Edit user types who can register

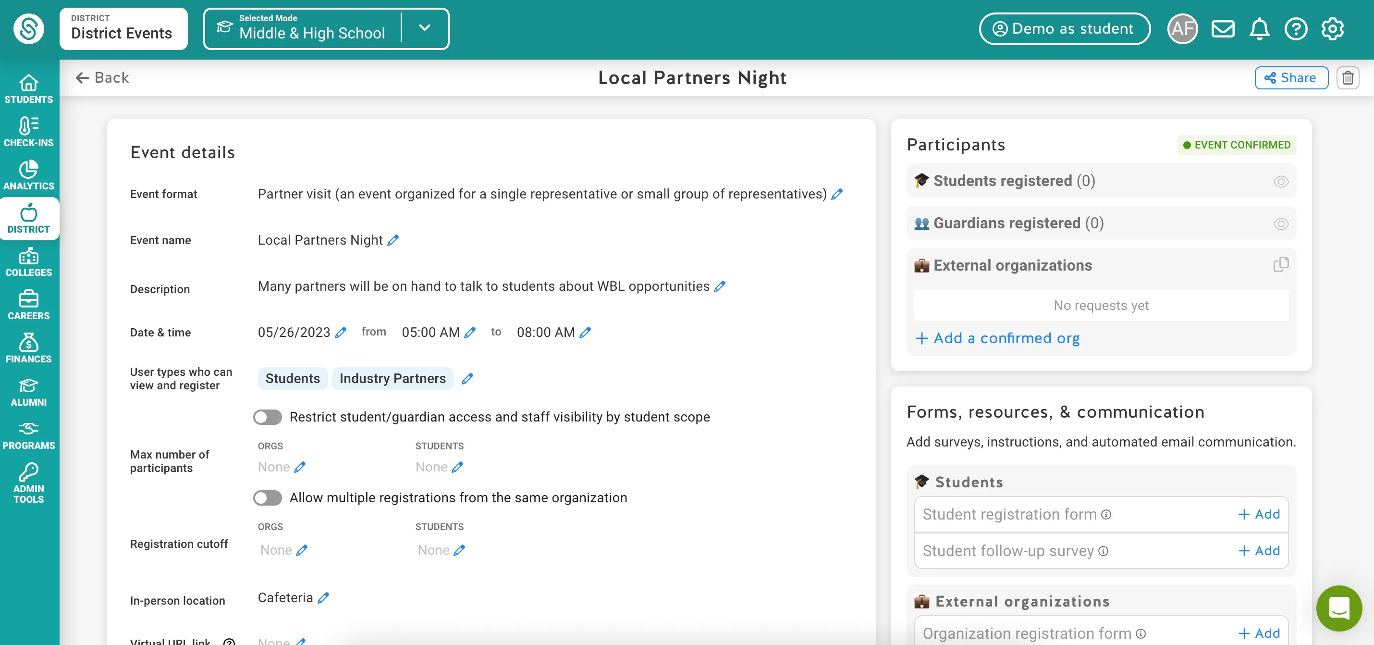[467, 379]
